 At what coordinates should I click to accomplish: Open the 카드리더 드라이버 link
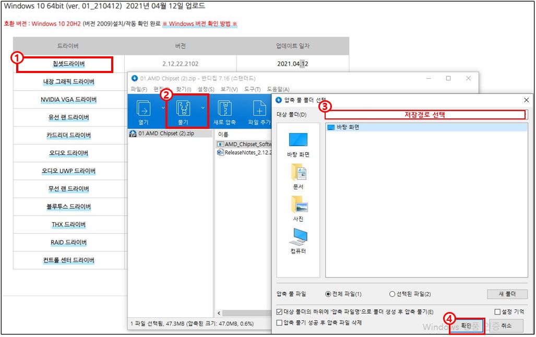[x=68, y=135]
